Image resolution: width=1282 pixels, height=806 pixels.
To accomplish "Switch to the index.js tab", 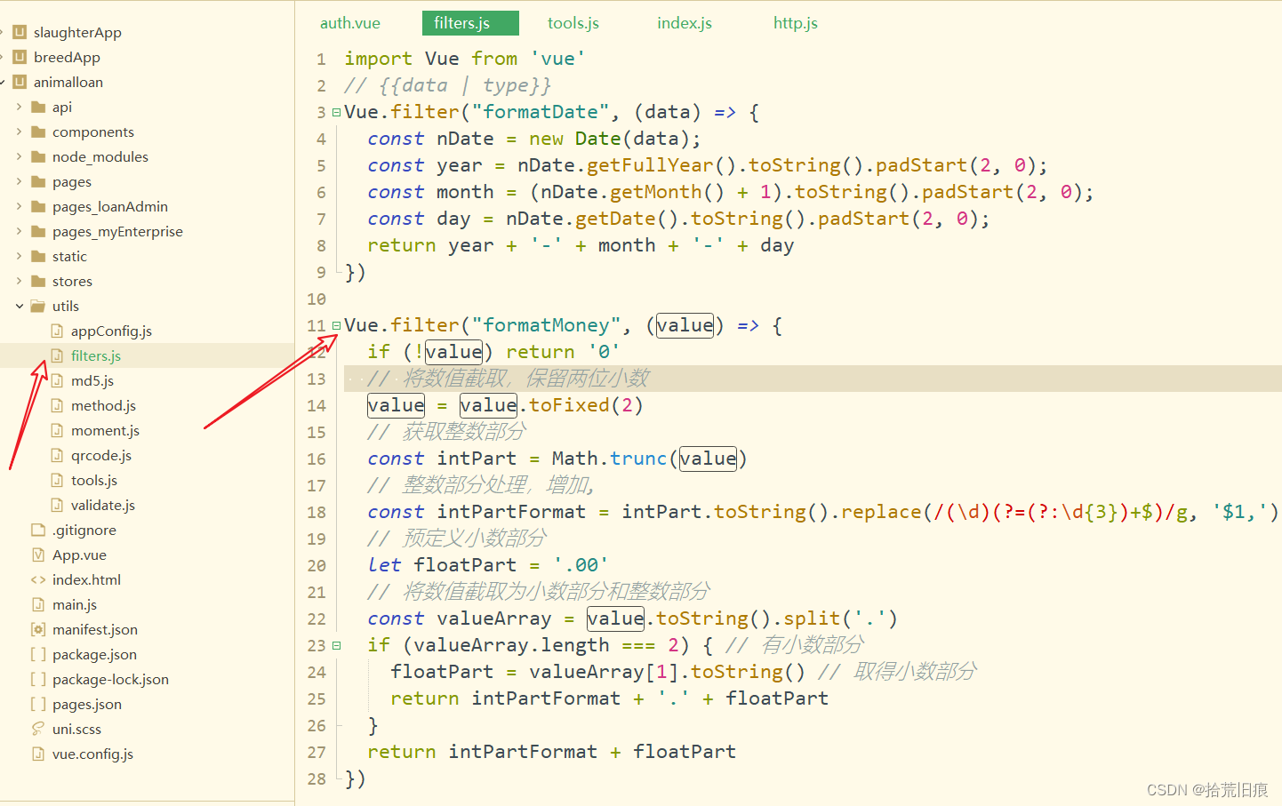I will point(685,23).
